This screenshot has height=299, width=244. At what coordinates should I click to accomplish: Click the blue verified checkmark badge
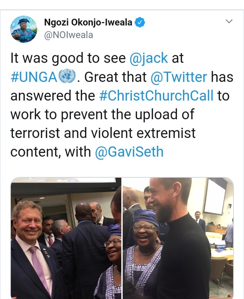pos(140,22)
